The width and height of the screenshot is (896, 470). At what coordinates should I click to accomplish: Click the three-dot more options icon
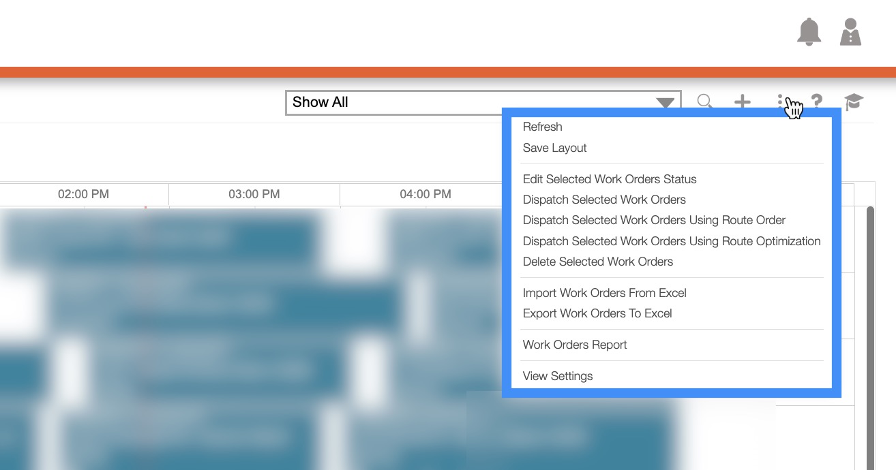pyautogui.click(x=781, y=102)
